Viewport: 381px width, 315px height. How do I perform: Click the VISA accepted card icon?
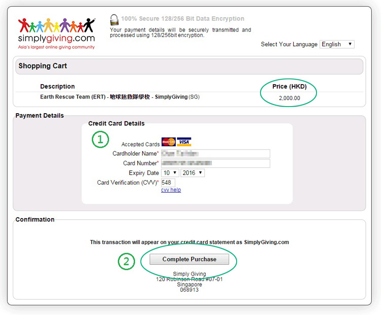pos(184,142)
